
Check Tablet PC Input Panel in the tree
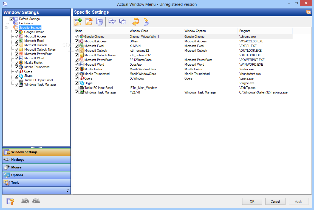coord(17,80)
